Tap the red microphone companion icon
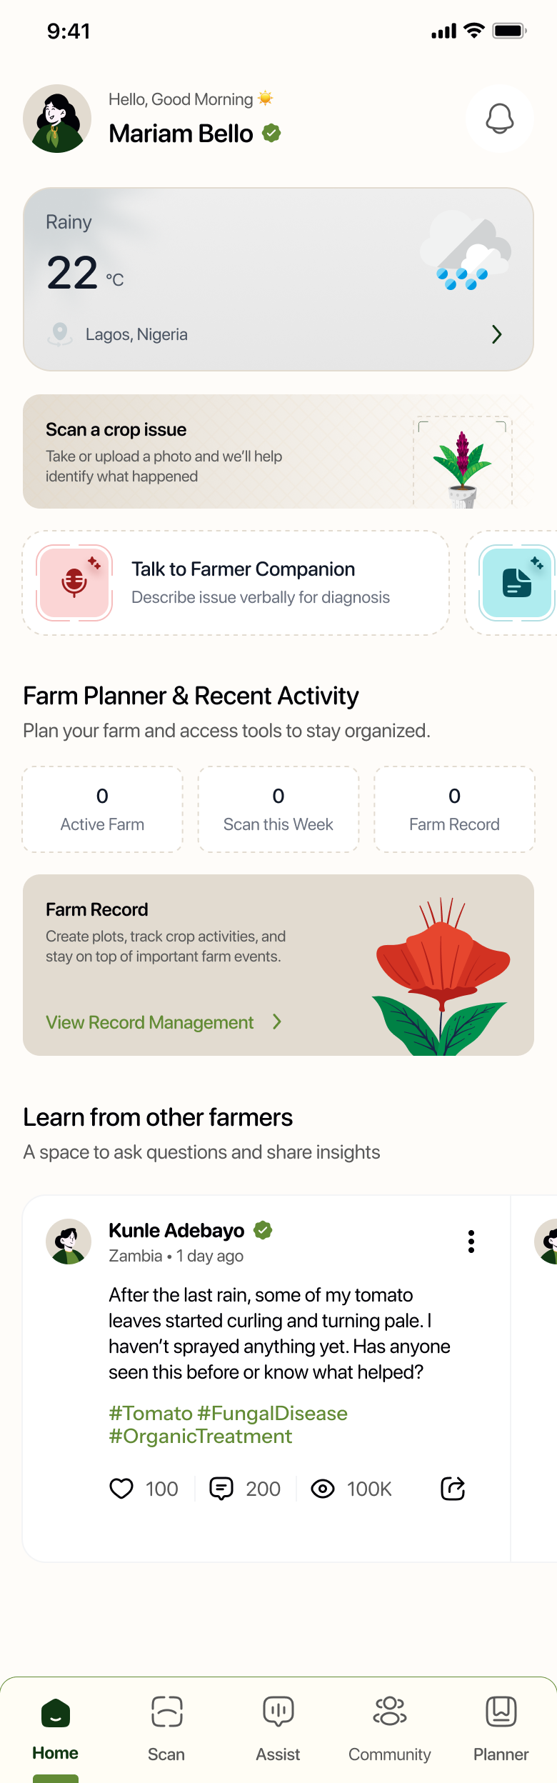The width and height of the screenshot is (557, 1783). coord(74,582)
